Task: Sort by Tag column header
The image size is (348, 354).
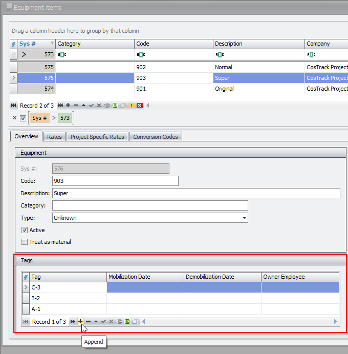Action: click(68, 277)
